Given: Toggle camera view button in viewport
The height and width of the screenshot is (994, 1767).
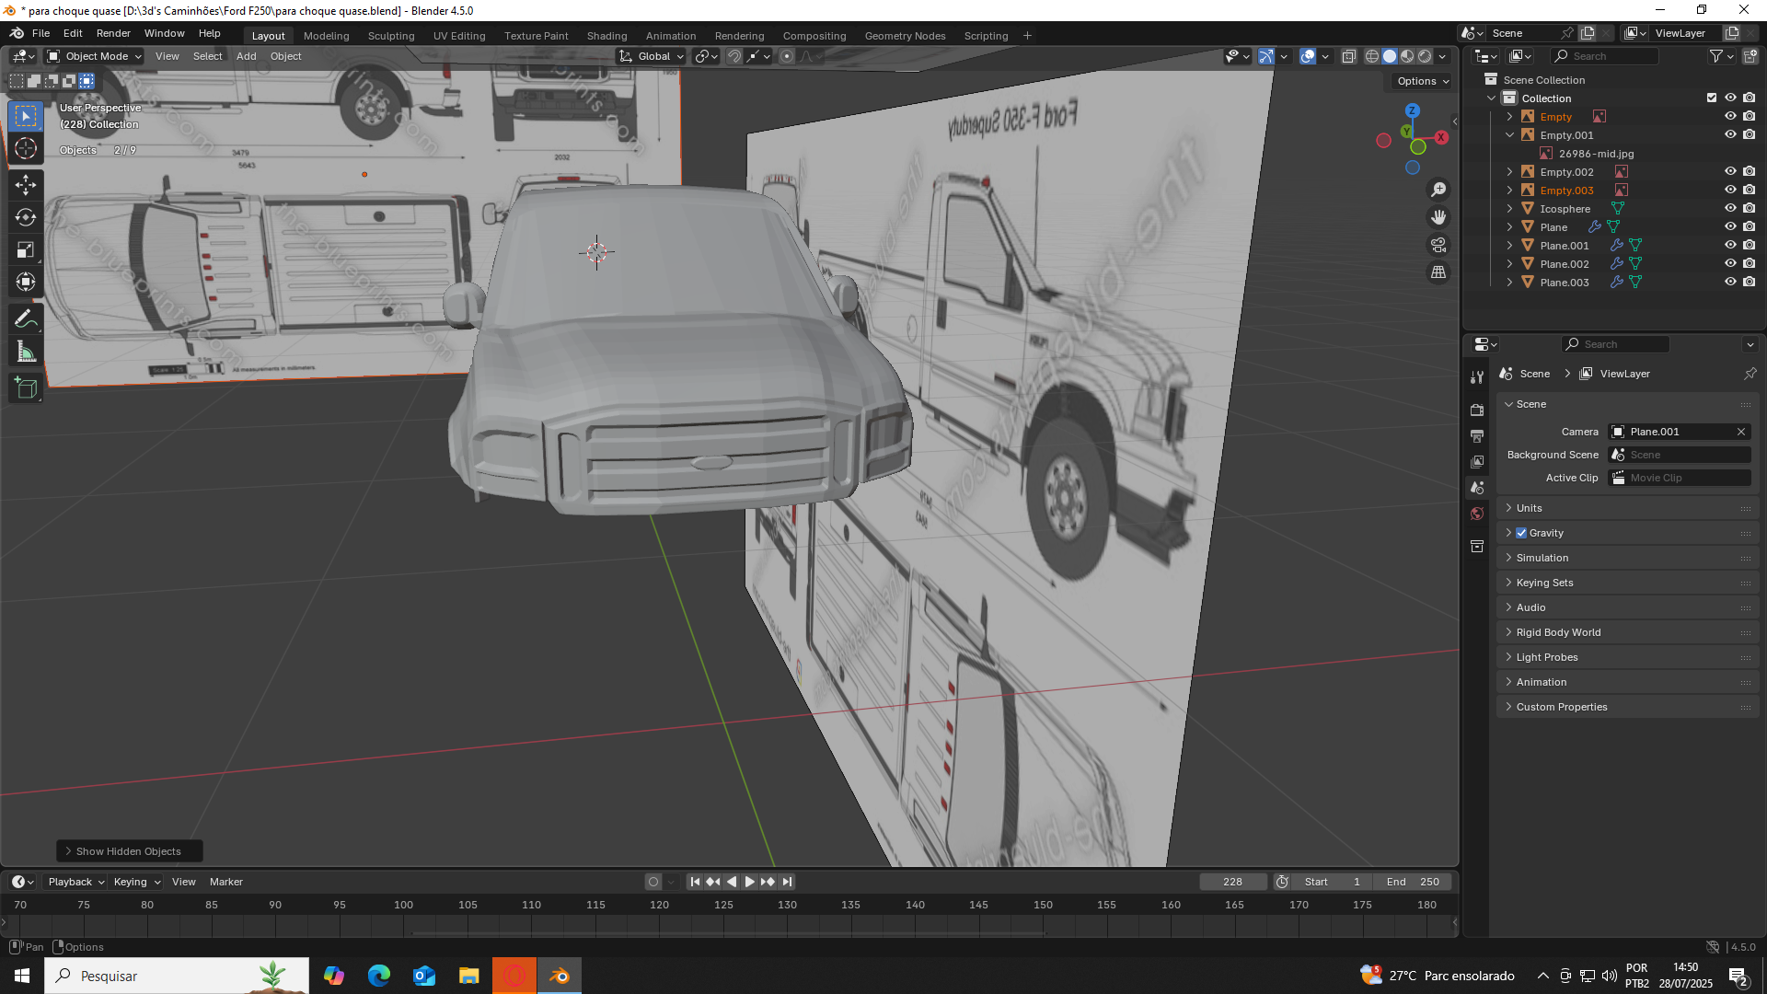Looking at the screenshot, I should (1438, 245).
